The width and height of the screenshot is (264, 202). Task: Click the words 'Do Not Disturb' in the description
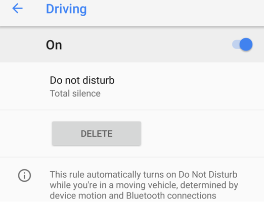(208, 174)
